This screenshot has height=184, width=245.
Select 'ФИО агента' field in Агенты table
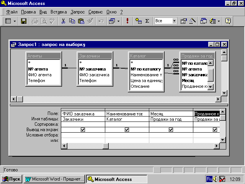pos(40,75)
